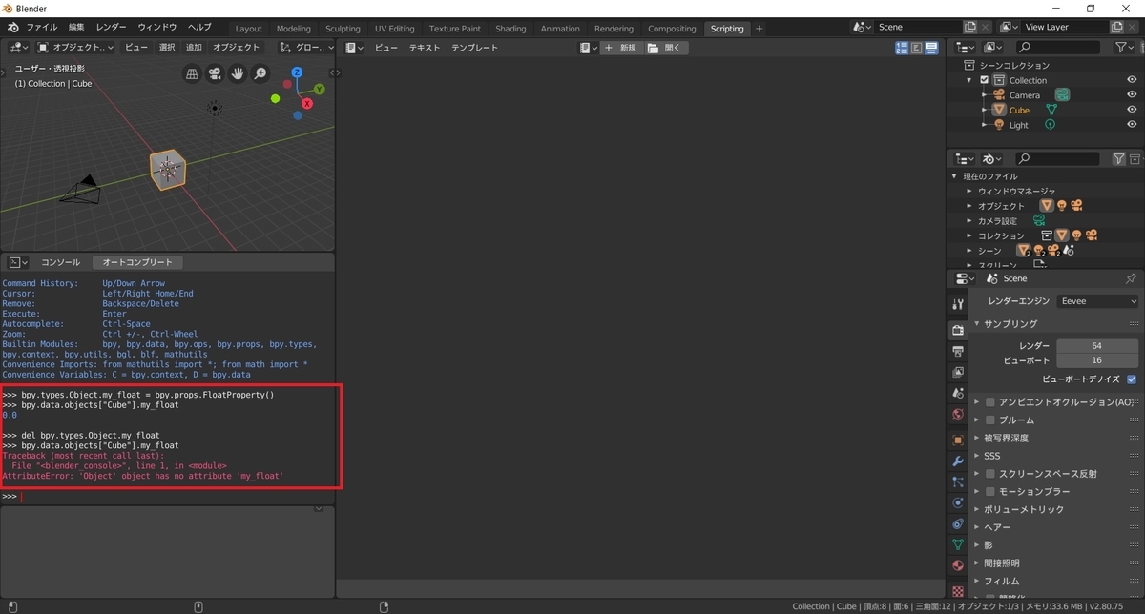The height and width of the screenshot is (614, 1145).
Task: Switch to camera view icon
Action: point(215,73)
